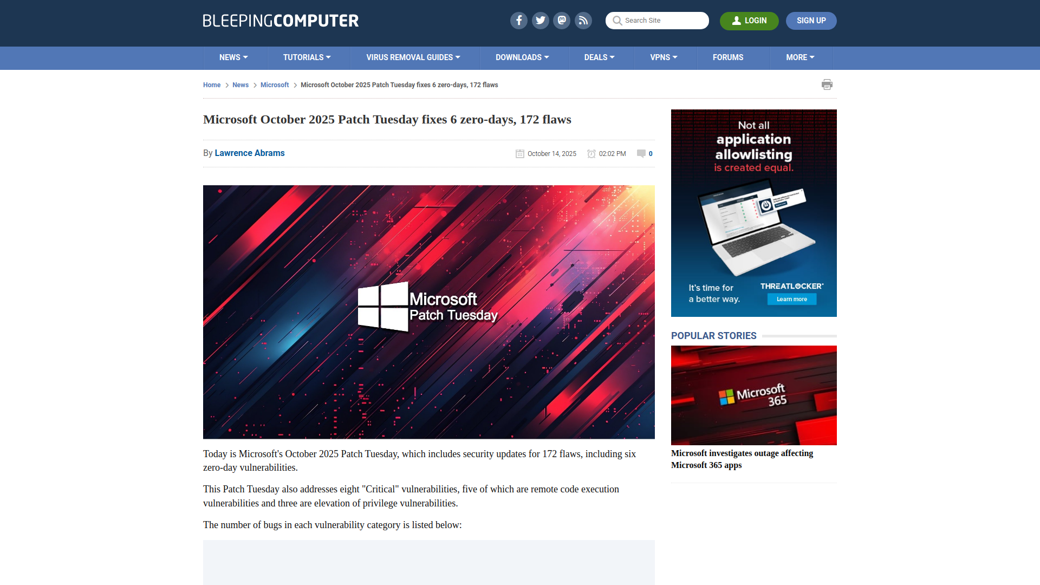Screen dimensions: 1040x585
Task: Open comments via the speech bubble icon
Action: coord(641,153)
